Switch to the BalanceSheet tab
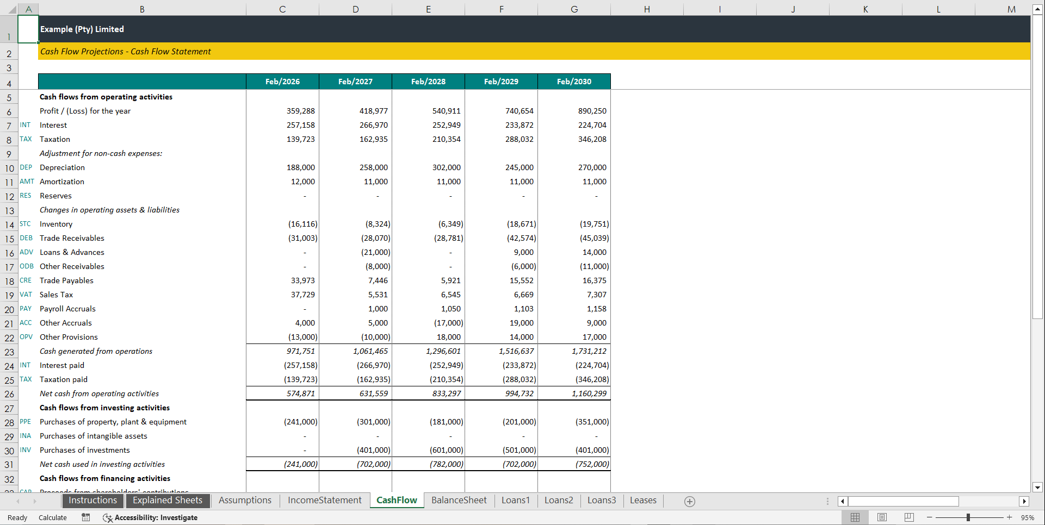The height and width of the screenshot is (525, 1045). 459,500
